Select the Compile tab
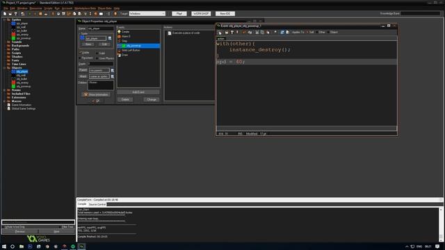 tap(82, 204)
